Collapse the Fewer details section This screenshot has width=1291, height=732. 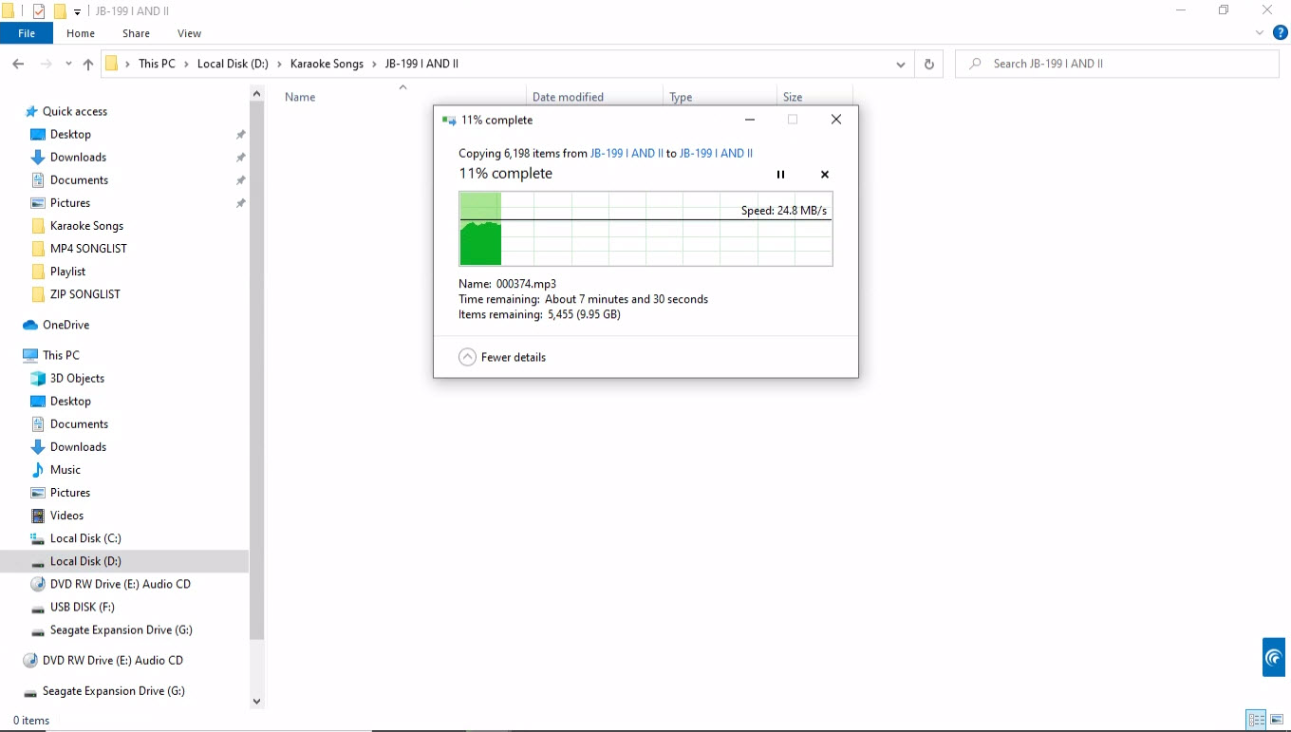[467, 357]
